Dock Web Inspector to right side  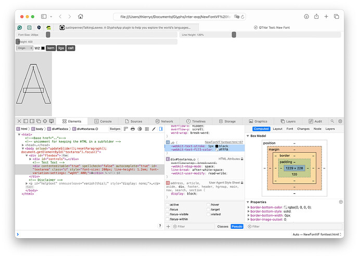(x=32, y=121)
